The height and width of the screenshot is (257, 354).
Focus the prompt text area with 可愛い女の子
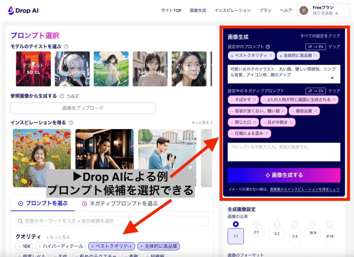(x=284, y=74)
